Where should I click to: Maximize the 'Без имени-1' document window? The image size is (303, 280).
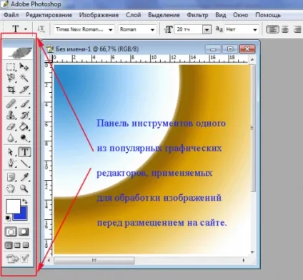(230, 49)
